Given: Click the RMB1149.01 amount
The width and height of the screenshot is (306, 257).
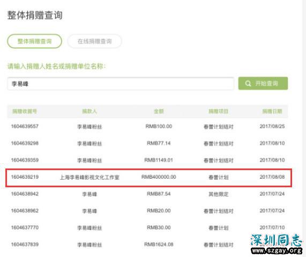Looking at the screenshot, I should click(159, 160).
